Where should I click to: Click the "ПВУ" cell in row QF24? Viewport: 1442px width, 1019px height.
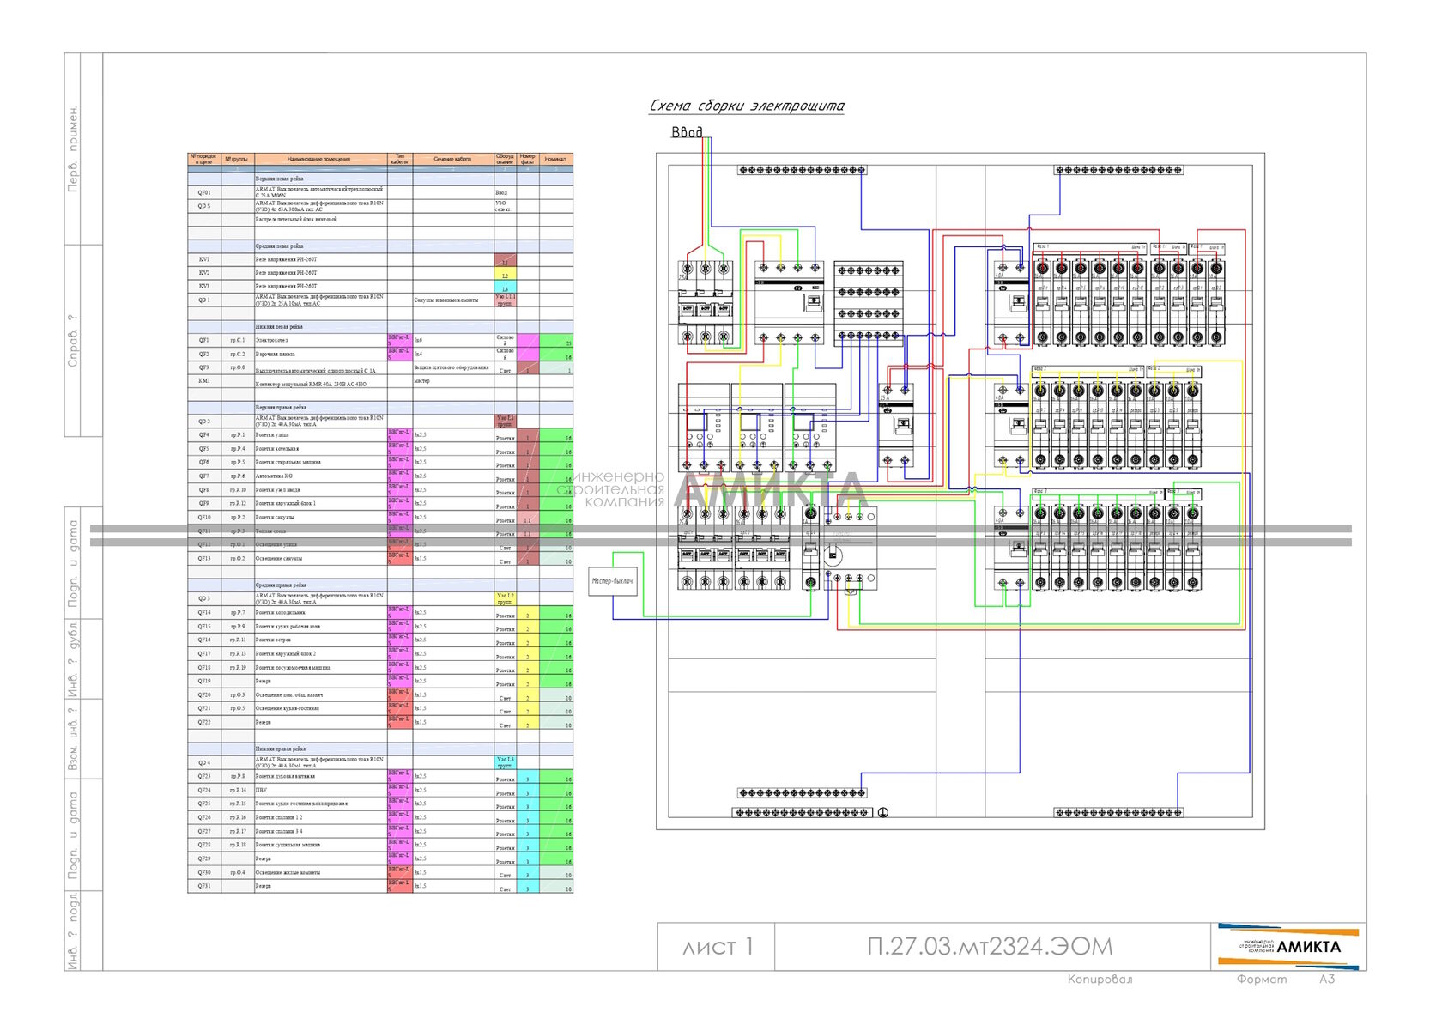pos(320,791)
